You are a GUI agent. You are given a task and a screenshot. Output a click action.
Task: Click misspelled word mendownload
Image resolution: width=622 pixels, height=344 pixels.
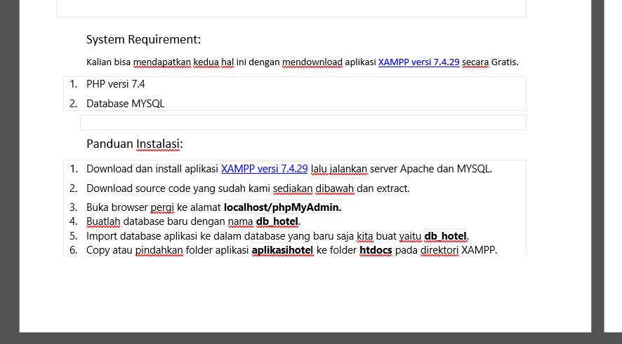(312, 62)
